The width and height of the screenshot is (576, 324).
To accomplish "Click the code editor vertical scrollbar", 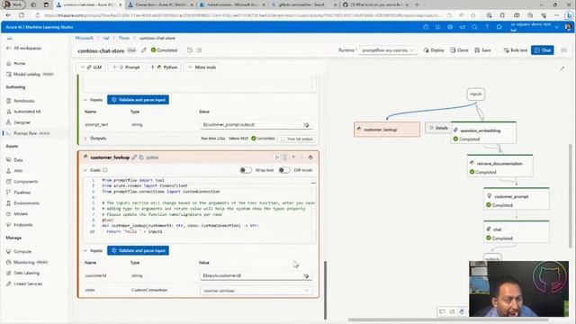I will [x=313, y=210].
